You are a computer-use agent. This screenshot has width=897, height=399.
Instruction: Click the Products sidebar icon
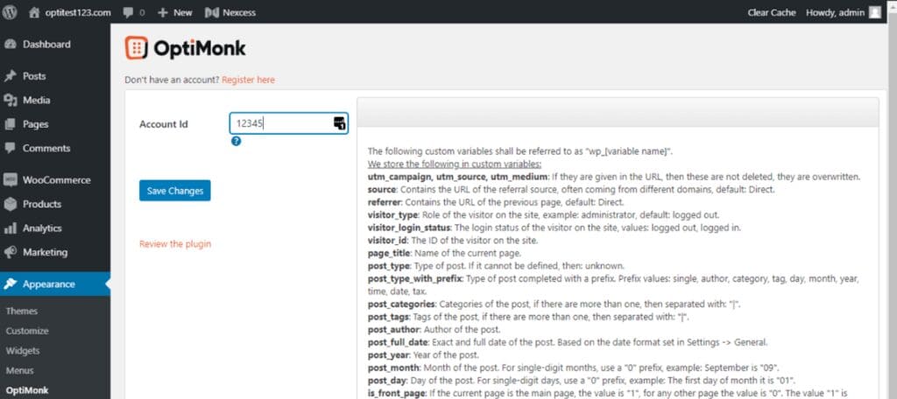tap(11, 205)
